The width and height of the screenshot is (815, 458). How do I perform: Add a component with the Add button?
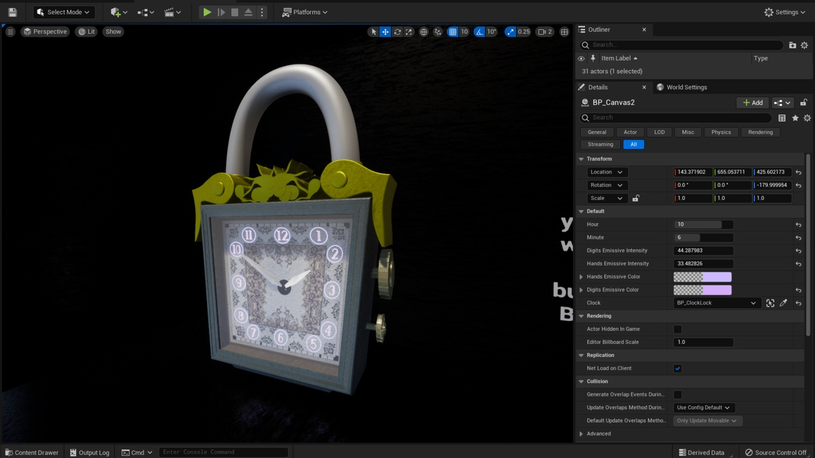(x=753, y=103)
